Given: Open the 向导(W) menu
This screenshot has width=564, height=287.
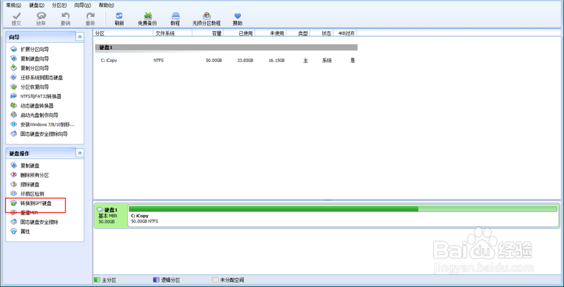Looking at the screenshot, I should coord(82,5).
